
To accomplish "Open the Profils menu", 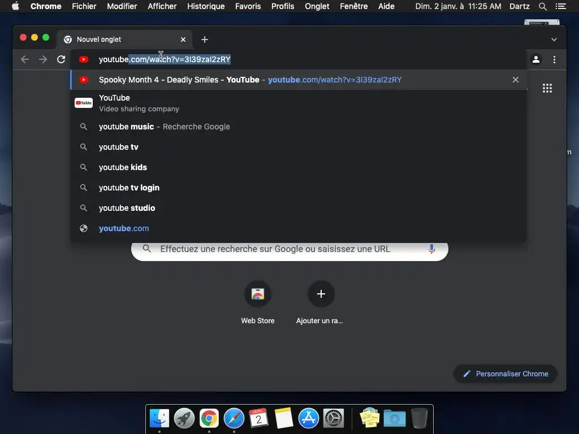I will click(283, 6).
